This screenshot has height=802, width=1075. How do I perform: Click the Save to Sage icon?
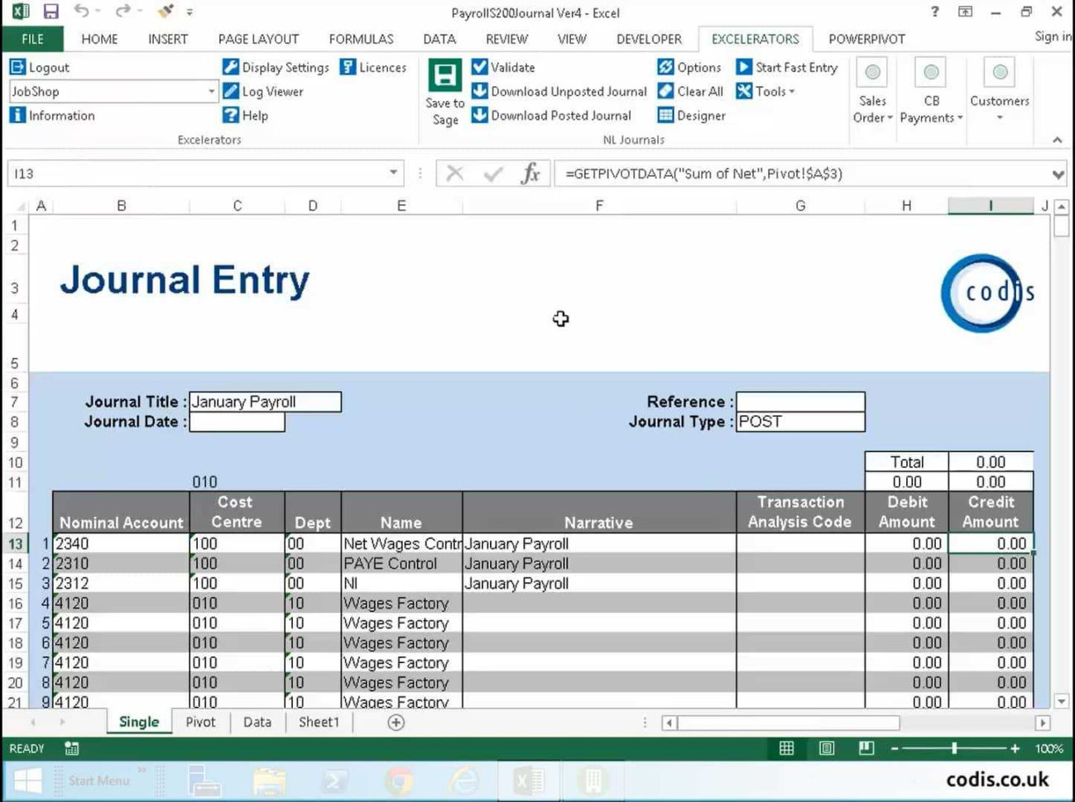point(444,76)
